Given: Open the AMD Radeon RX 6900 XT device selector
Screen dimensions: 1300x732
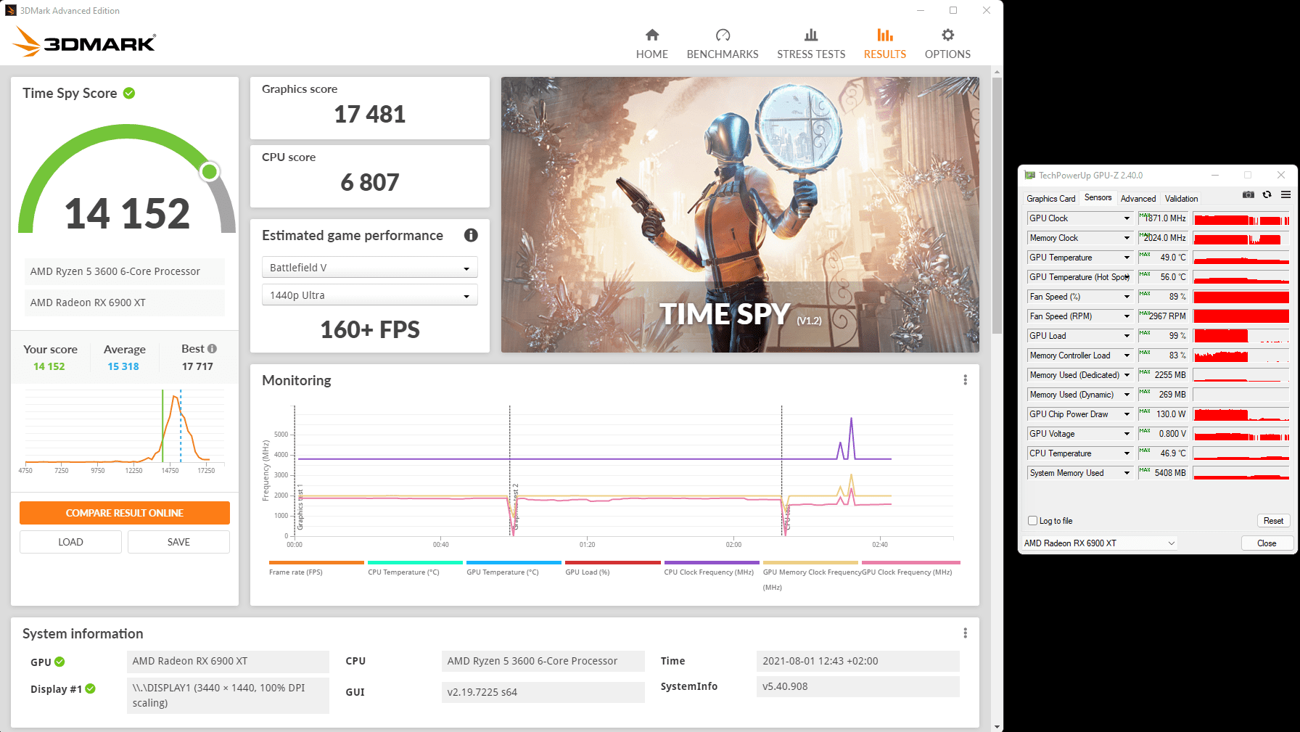Looking at the screenshot, I should tap(1098, 543).
